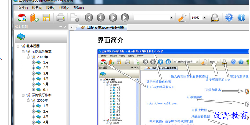Close the 帐本视图 navigation panel

65,27
